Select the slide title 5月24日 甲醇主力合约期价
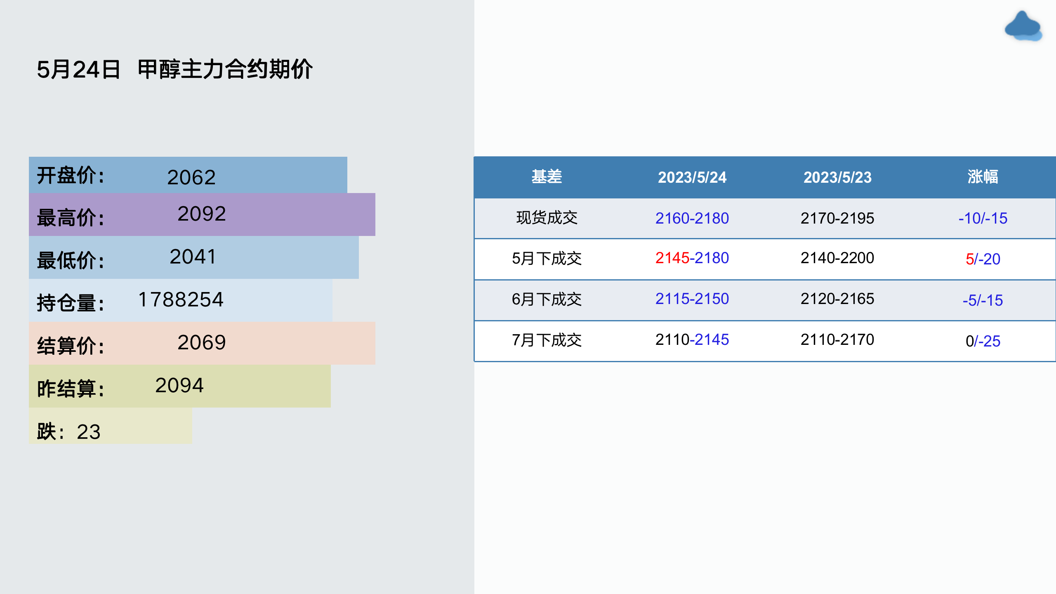 pos(175,69)
